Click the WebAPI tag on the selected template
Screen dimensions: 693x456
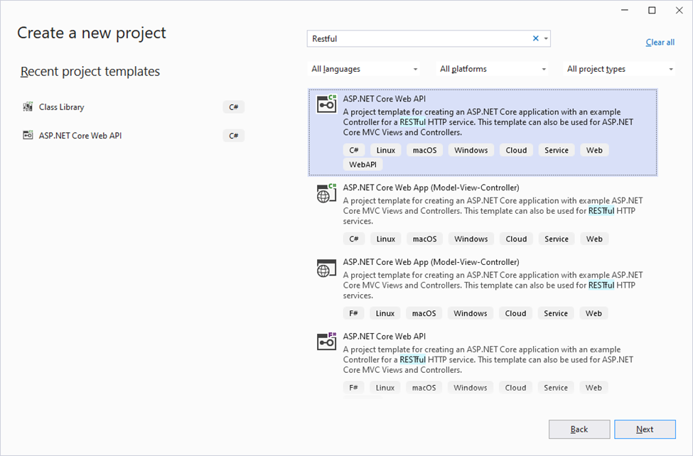(363, 164)
